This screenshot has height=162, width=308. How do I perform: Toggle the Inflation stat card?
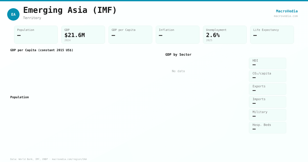pos(177,34)
